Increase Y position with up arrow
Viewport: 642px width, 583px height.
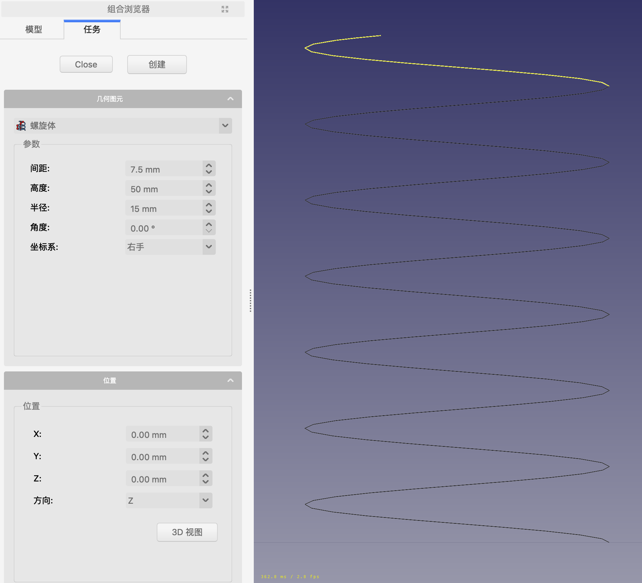coord(206,453)
